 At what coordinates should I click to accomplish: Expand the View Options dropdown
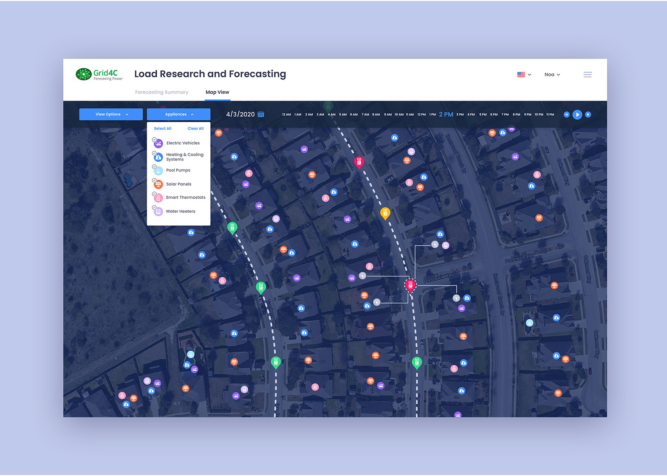tap(111, 114)
